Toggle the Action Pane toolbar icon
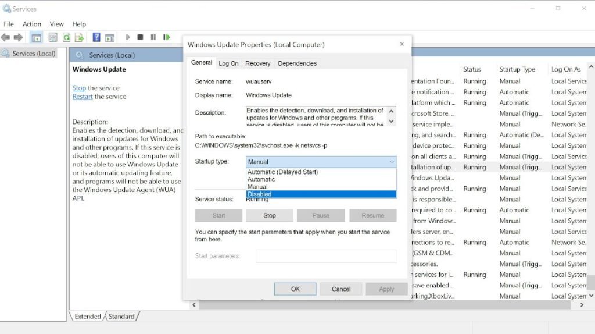Viewport: 595px width, 334px height. point(110,37)
